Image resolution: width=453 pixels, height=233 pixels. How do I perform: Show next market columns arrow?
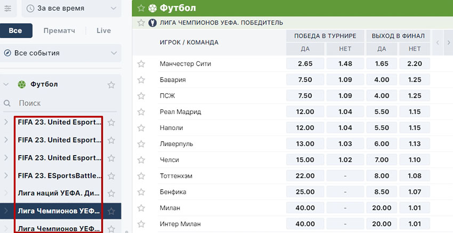(x=448, y=43)
